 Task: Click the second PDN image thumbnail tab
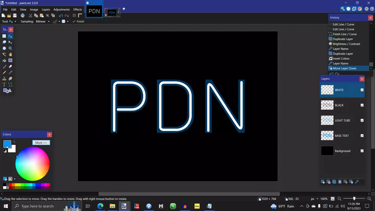tap(112, 12)
